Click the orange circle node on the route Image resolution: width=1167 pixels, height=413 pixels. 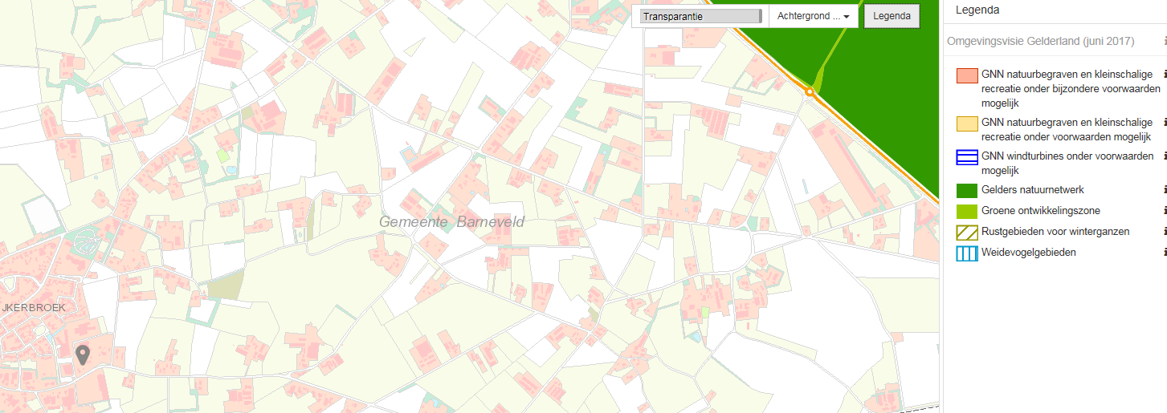pyautogui.click(x=810, y=92)
